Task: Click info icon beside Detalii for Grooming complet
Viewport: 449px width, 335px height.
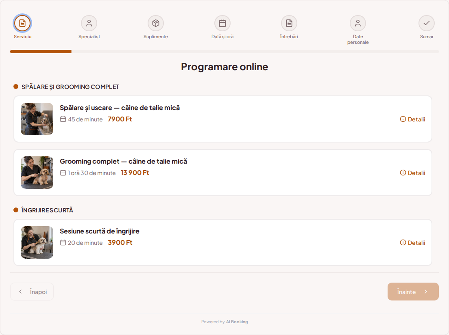Action: [x=403, y=173]
